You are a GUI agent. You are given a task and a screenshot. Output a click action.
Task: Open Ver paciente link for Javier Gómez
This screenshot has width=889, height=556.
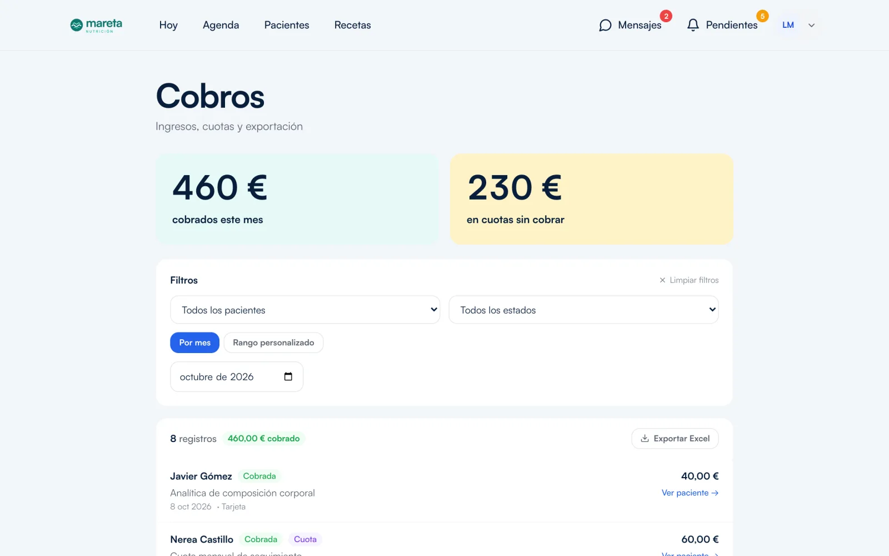coord(690,493)
